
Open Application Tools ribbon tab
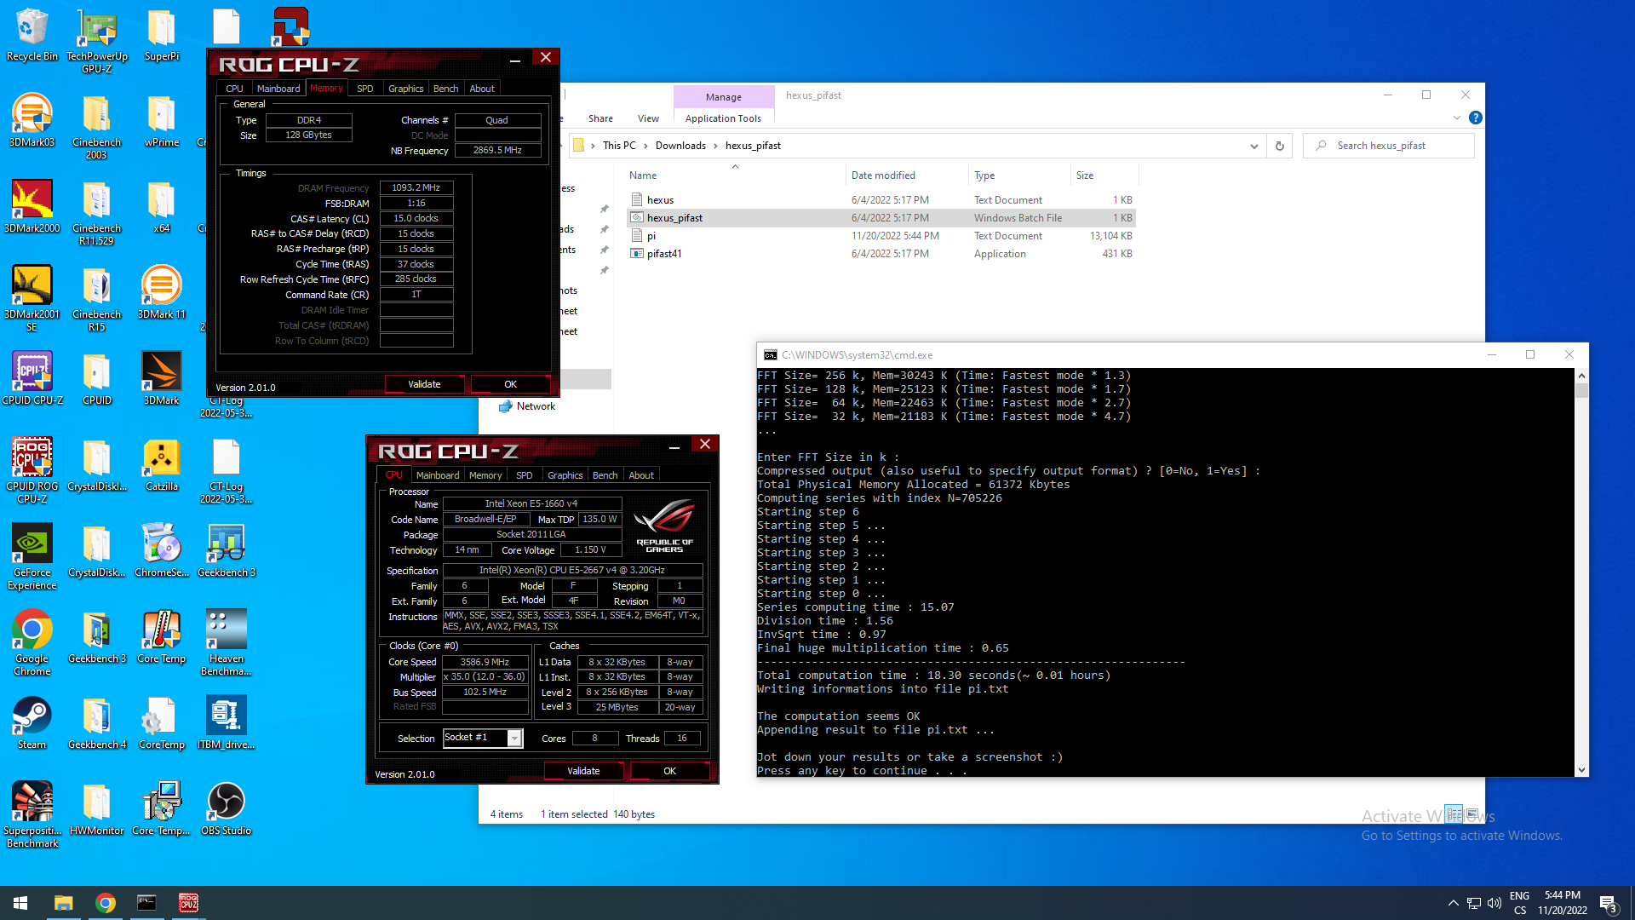coord(723,118)
